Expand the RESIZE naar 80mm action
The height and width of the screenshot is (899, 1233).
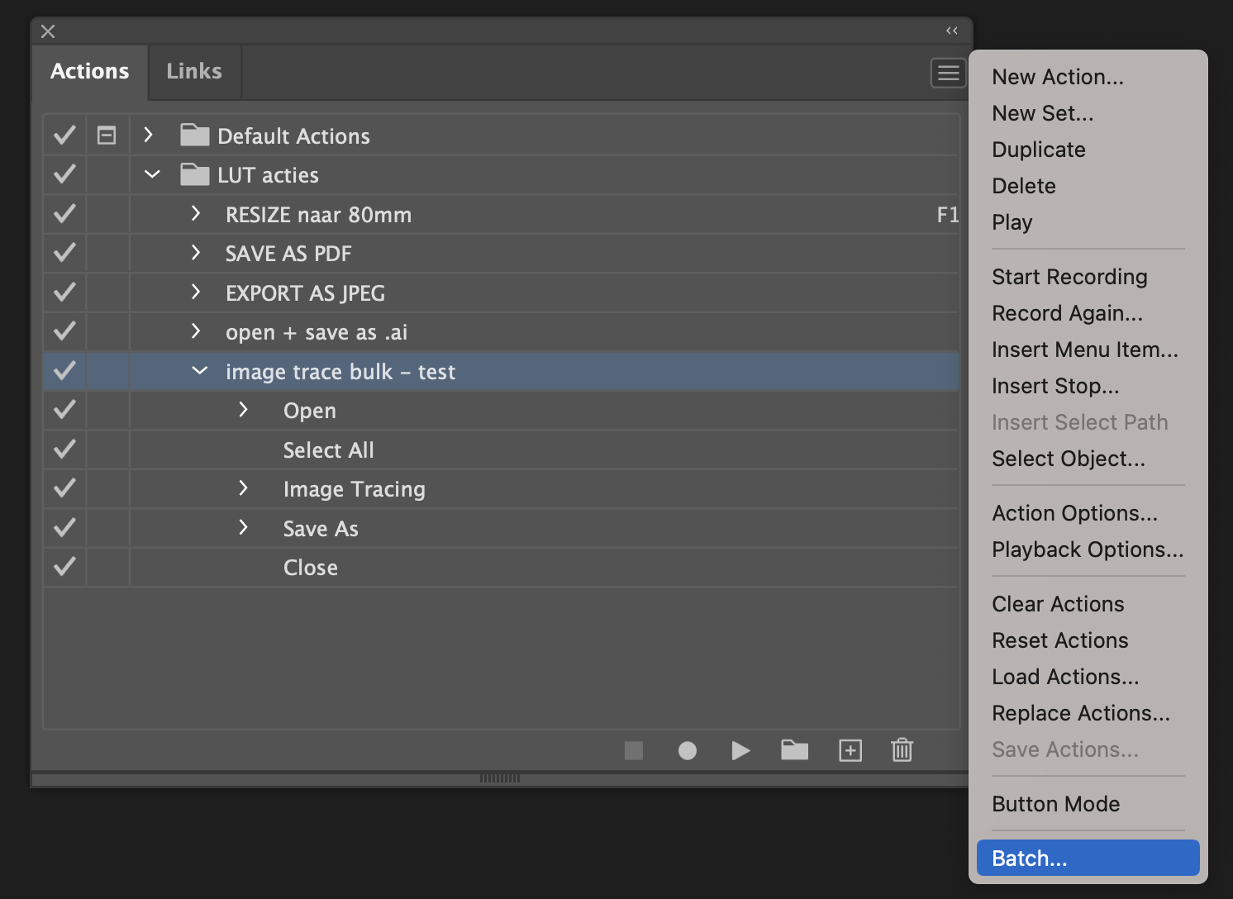(195, 213)
